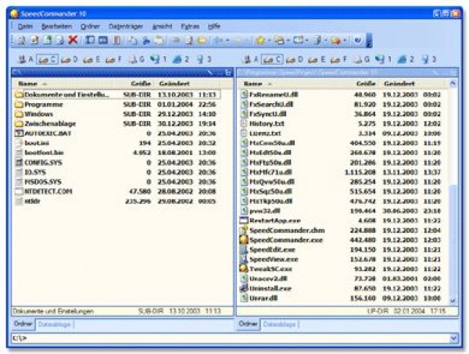Select the ntldr file row in left panel
This screenshot has height=354, width=469.
[x=117, y=201]
